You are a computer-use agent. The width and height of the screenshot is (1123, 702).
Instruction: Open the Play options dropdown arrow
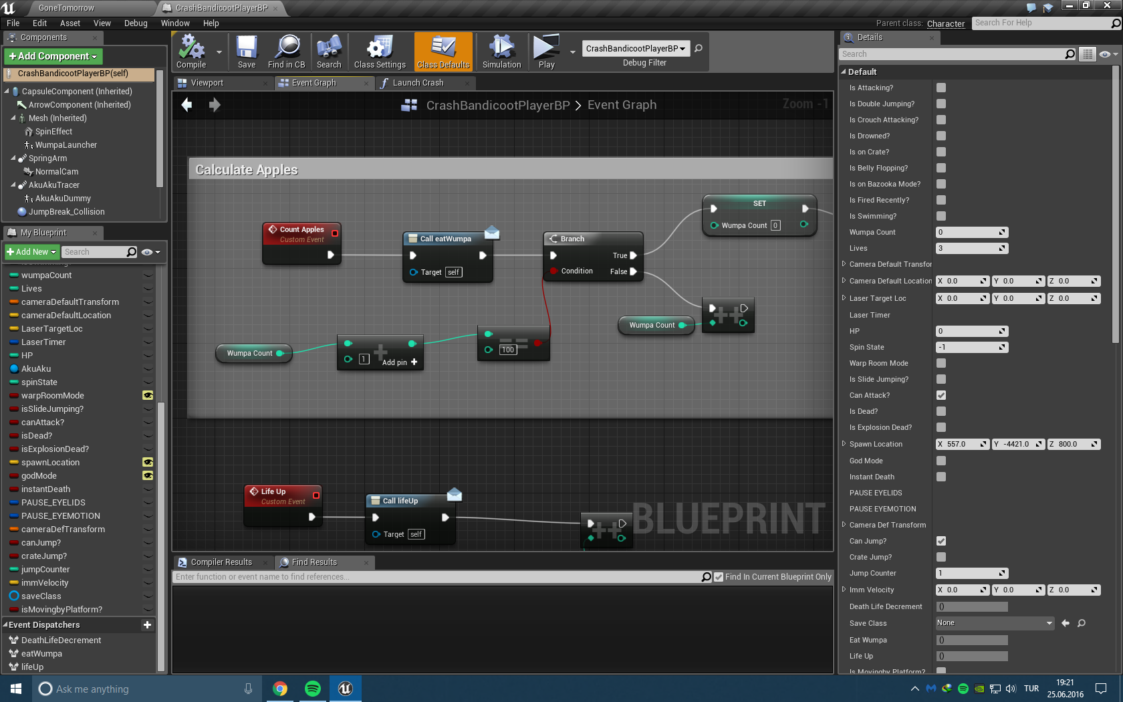tap(572, 51)
